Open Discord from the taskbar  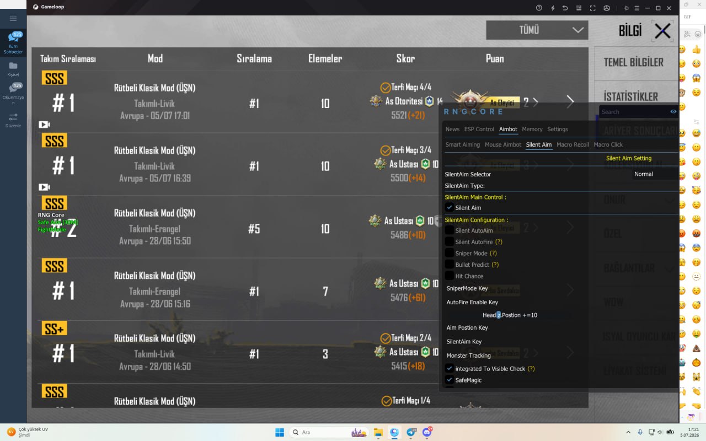coord(427,432)
